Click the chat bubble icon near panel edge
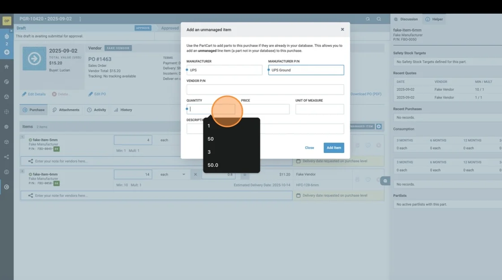This screenshot has height=280, width=502. 385,181
